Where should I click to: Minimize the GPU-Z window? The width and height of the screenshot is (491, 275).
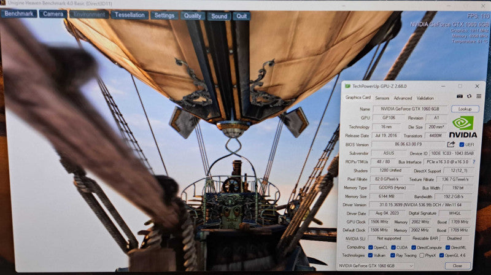(x=443, y=86)
